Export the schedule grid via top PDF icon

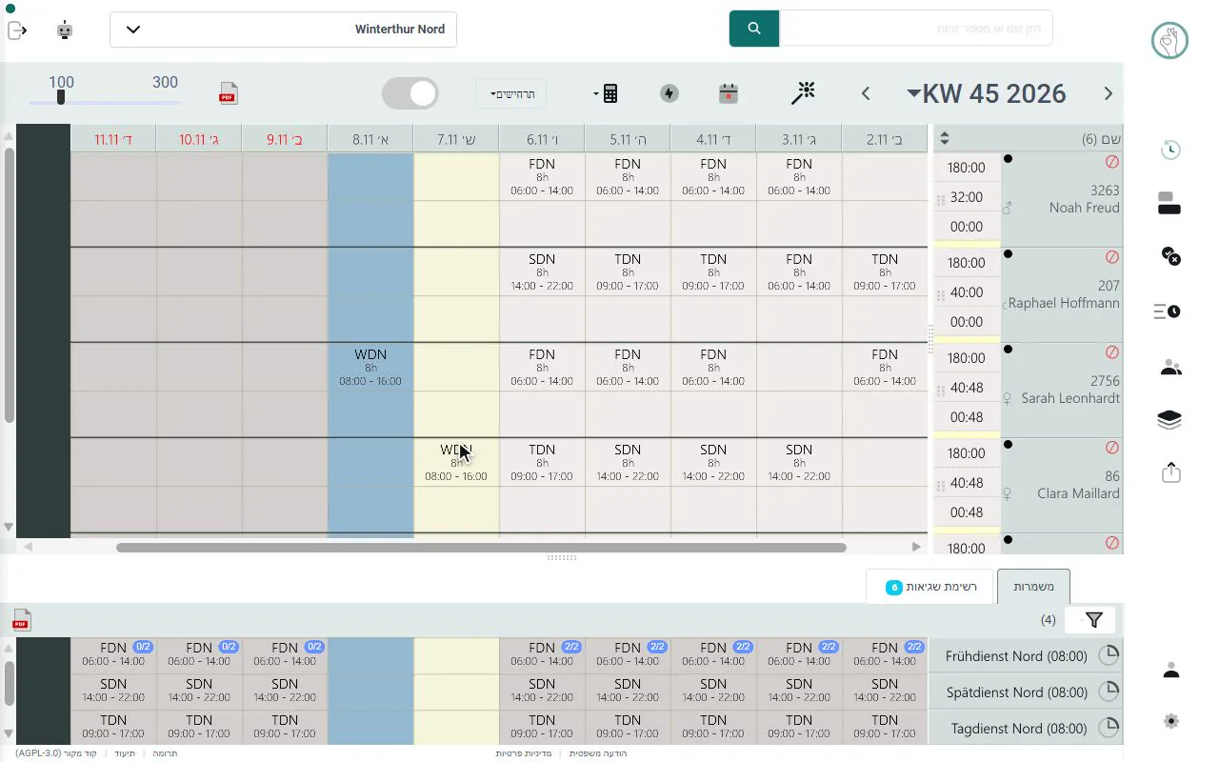229,93
